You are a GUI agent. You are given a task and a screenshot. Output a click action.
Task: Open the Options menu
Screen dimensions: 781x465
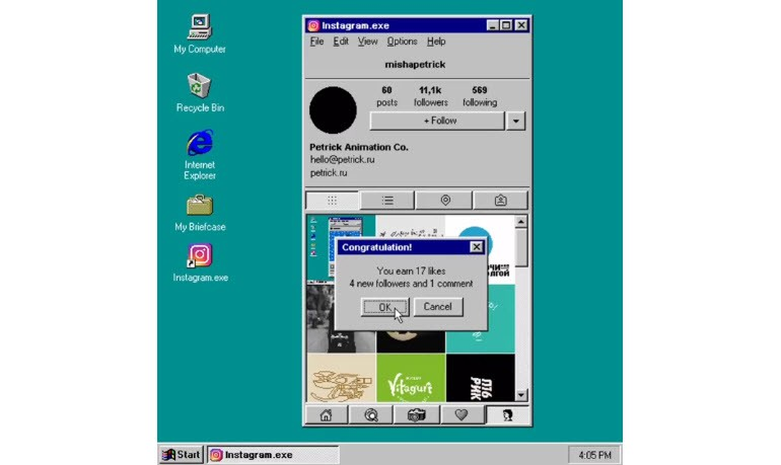(x=402, y=41)
